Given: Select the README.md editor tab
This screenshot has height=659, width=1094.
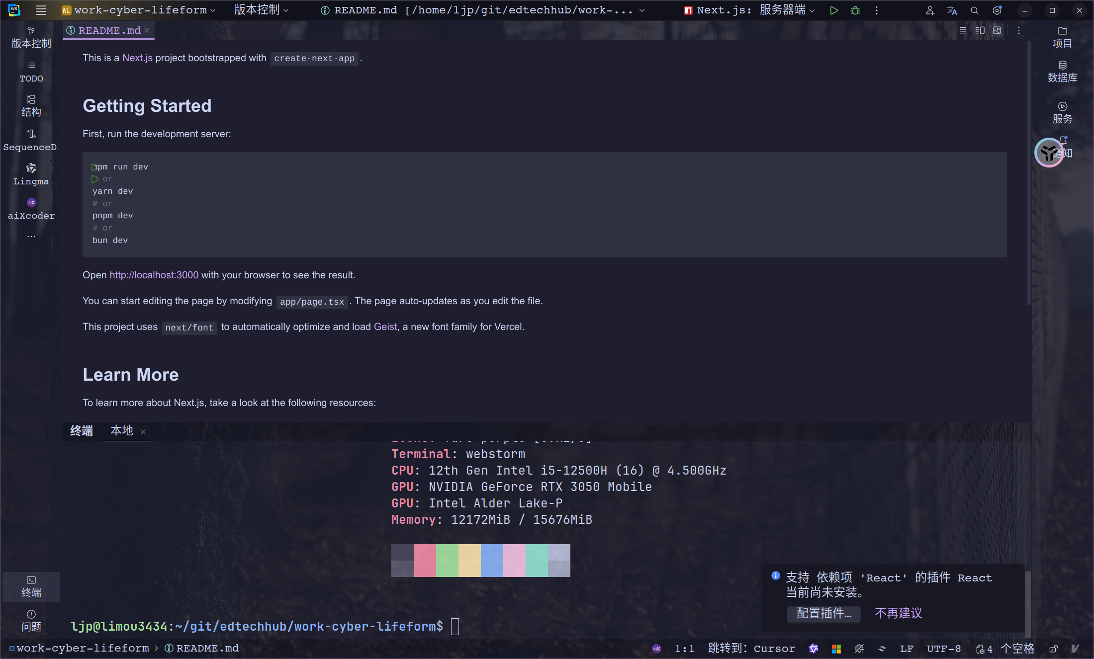Looking at the screenshot, I should click(109, 30).
